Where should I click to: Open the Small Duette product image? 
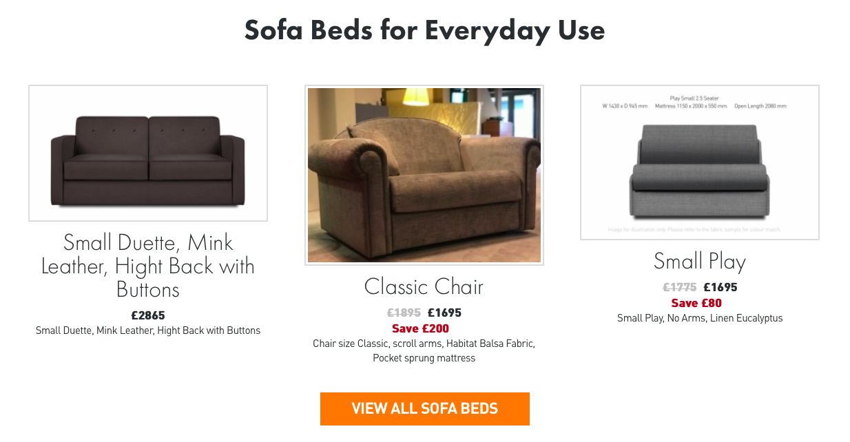(x=147, y=152)
